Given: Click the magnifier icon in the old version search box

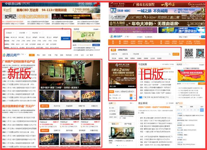Looking at the screenshot, I should [x=169, y=54].
